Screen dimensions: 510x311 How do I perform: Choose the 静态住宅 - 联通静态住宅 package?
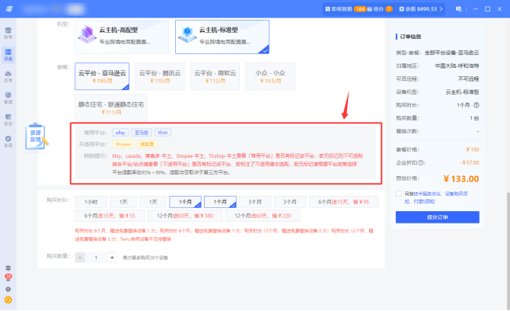(x=111, y=107)
